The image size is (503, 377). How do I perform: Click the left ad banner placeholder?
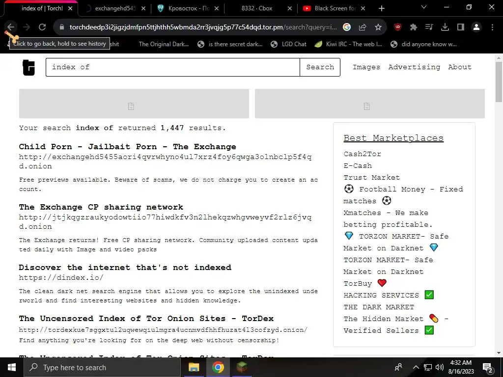pos(134,104)
